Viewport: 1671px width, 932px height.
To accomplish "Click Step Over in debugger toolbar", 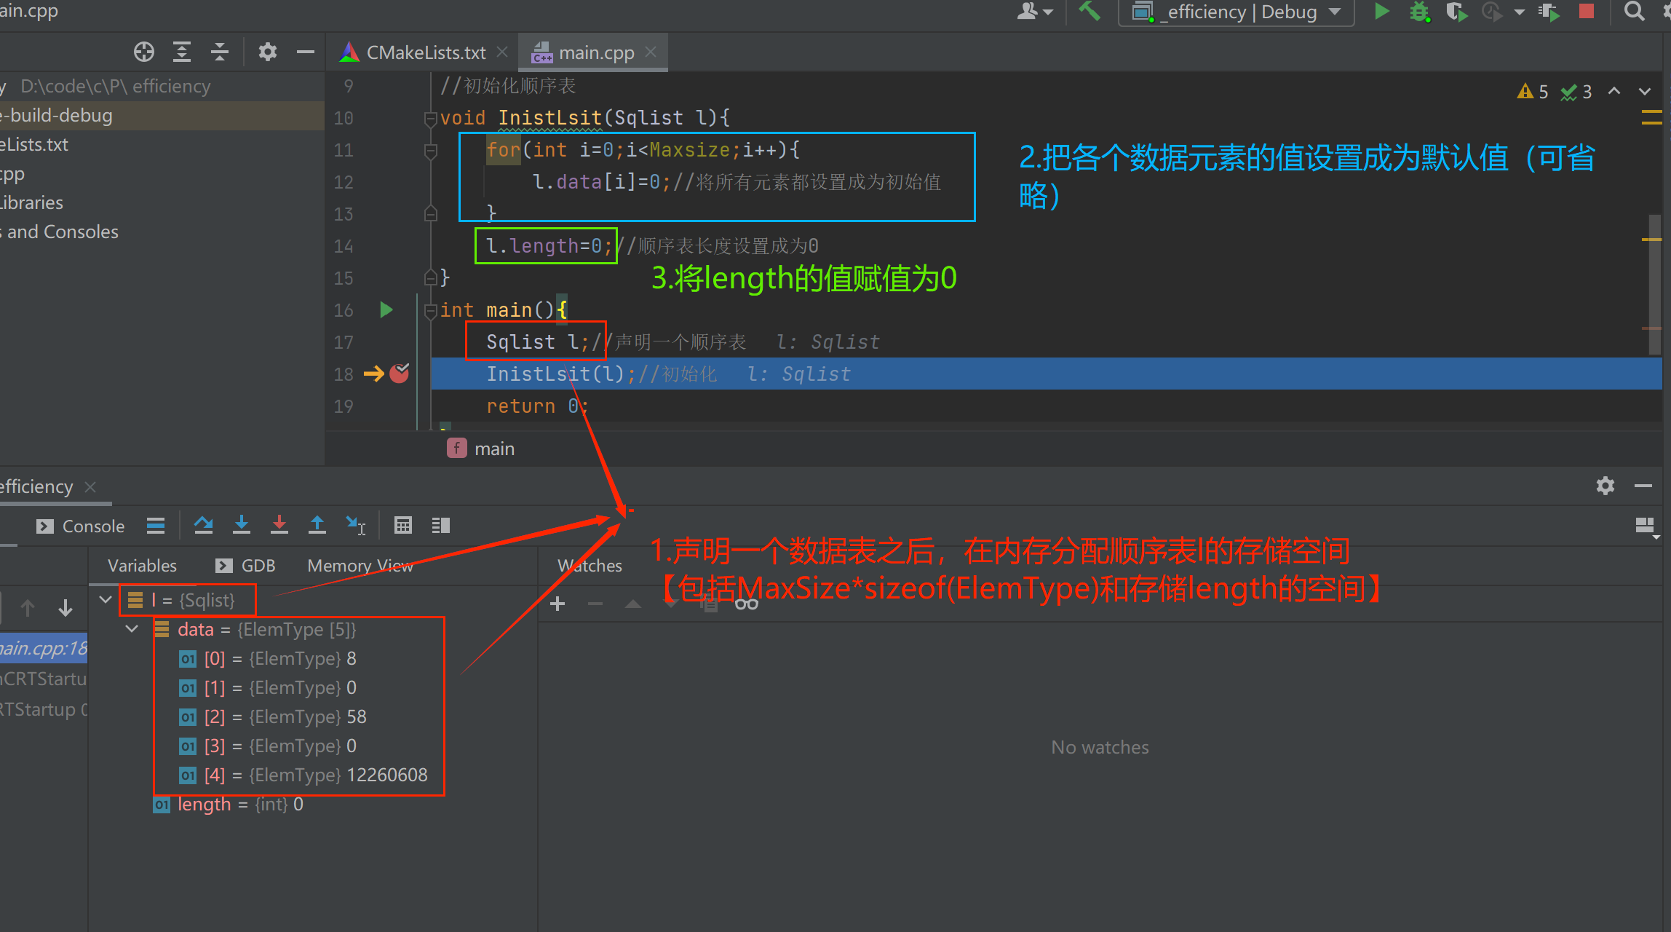I will pos(204,525).
